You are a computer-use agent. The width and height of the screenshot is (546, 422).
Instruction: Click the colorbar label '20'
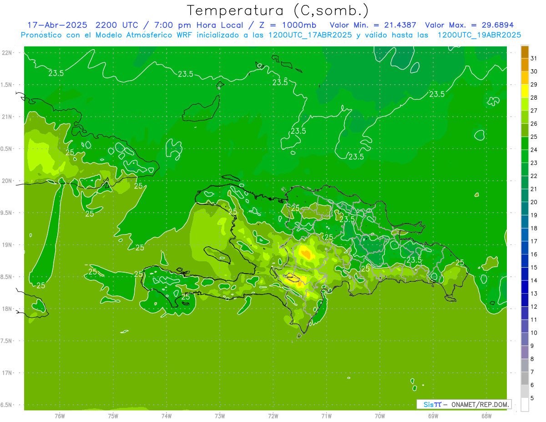click(x=534, y=202)
